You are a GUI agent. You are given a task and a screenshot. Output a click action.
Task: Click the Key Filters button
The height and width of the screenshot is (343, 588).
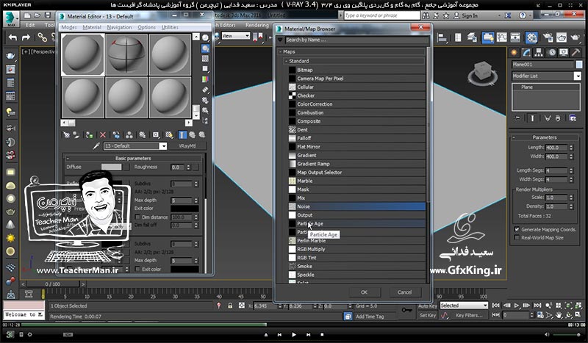point(469,315)
